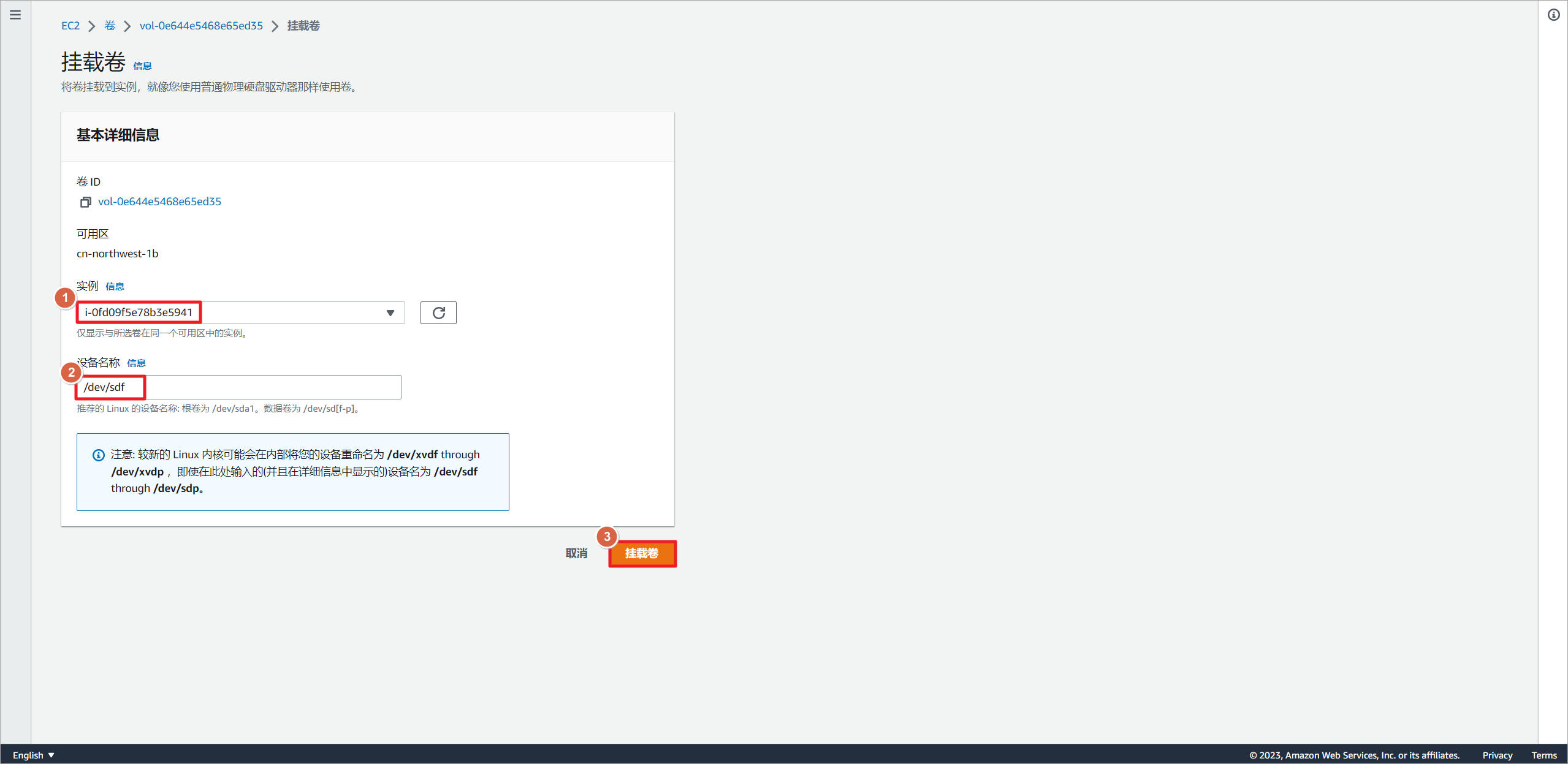Click the refresh instances icon button
This screenshot has width=1568, height=764.
tap(437, 312)
